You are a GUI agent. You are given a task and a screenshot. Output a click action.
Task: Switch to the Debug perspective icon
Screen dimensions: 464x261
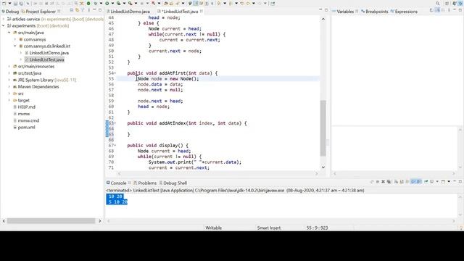(461, 3)
